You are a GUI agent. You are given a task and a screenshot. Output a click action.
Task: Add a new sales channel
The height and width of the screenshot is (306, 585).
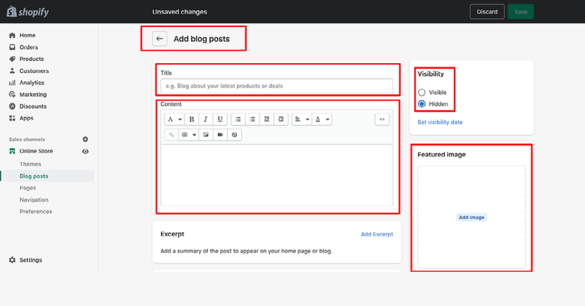tap(86, 139)
